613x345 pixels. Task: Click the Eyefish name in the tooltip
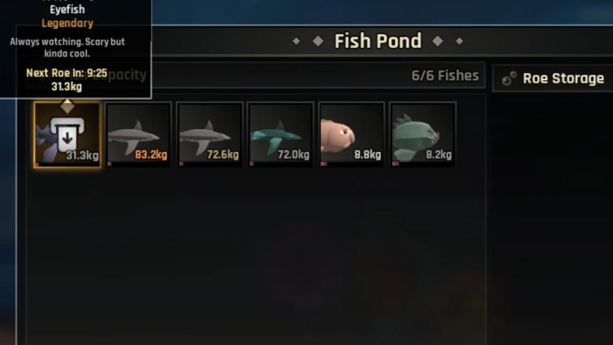coord(67,9)
